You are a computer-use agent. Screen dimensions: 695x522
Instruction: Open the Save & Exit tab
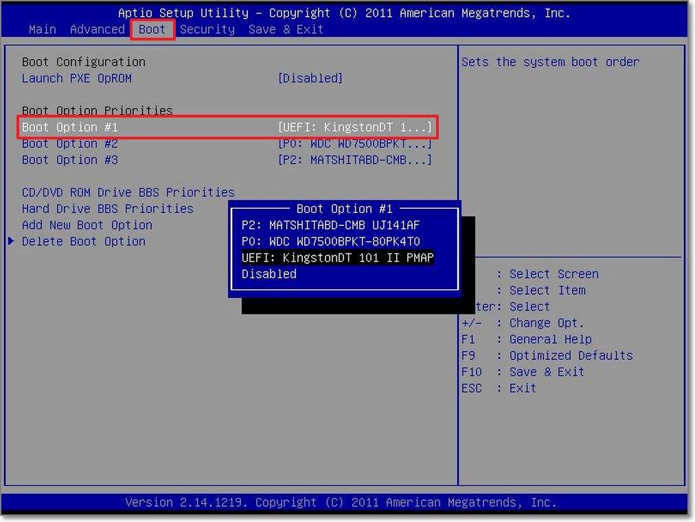[x=286, y=29]
